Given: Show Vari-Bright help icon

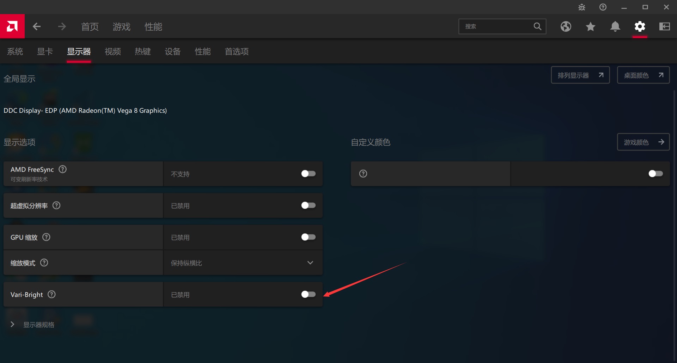Looking at the screenshot, I should tap(51, 294).
